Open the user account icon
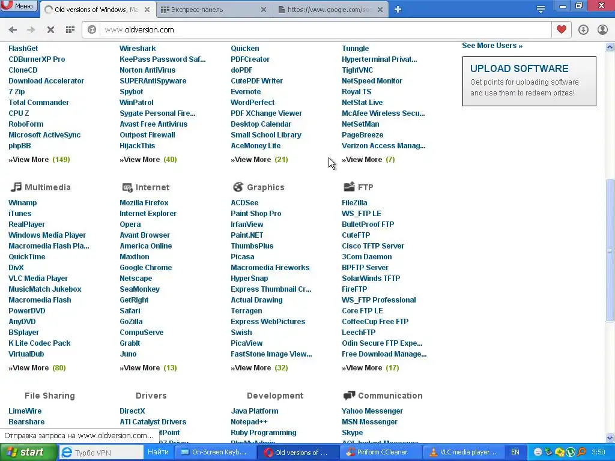 coord(602,30)
